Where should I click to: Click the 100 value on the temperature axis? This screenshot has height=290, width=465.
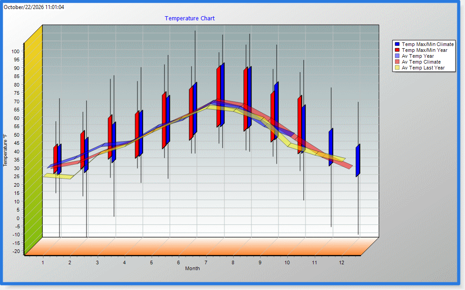click(x=15, y=51)
